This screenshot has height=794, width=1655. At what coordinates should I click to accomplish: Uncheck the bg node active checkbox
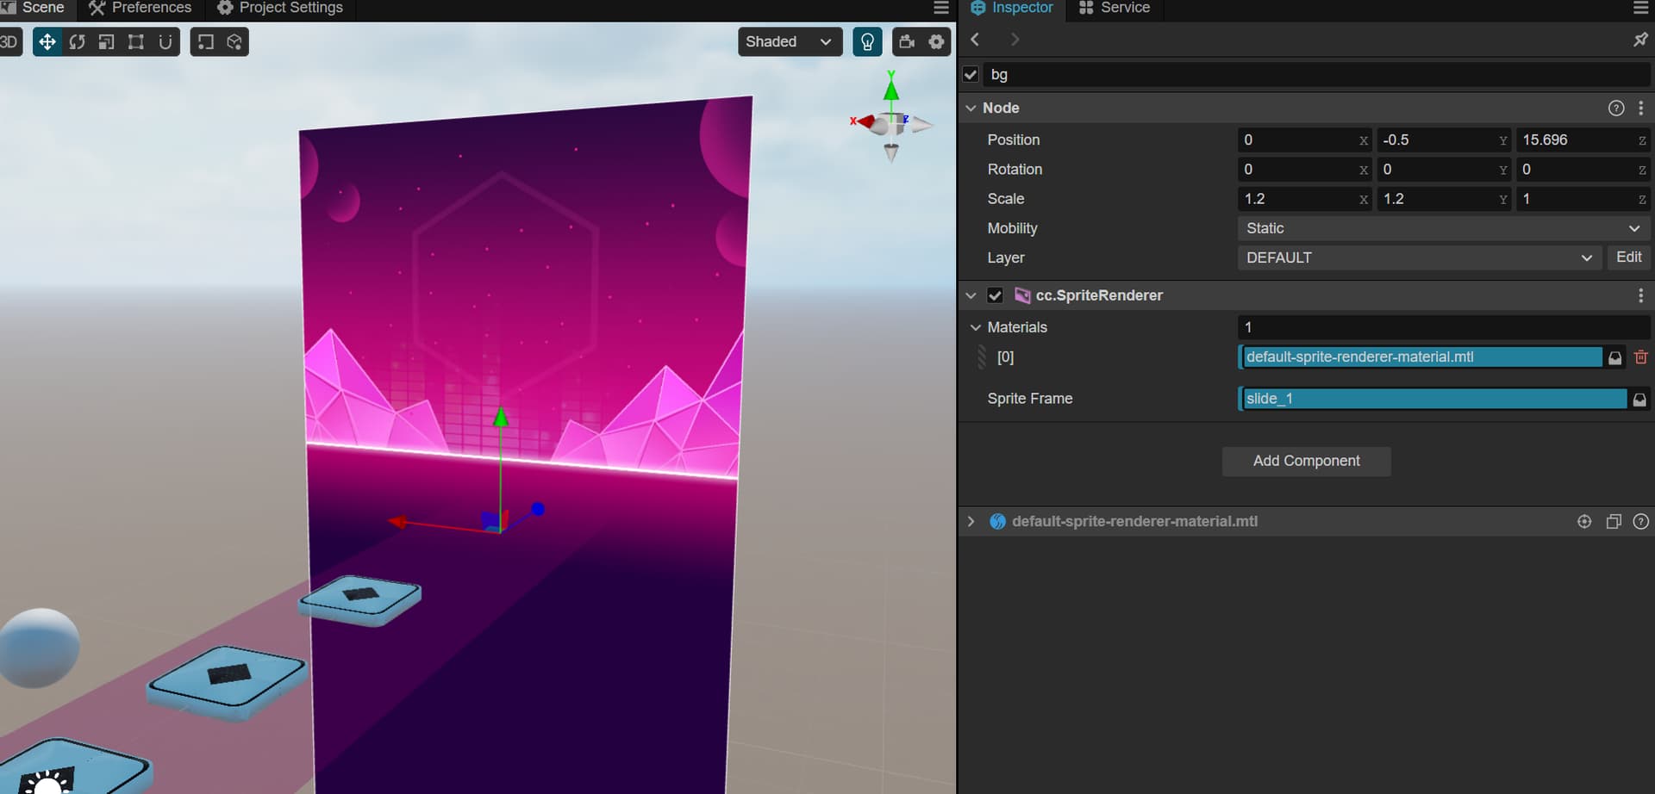[x=971, y=75]
